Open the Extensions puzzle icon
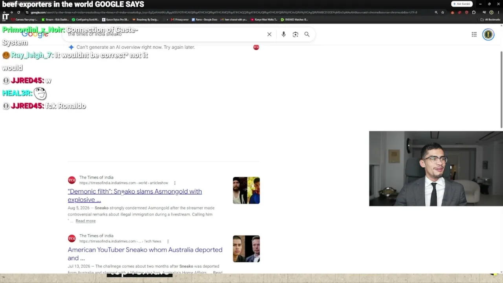The image size is (503, 283). coord(474,13)
